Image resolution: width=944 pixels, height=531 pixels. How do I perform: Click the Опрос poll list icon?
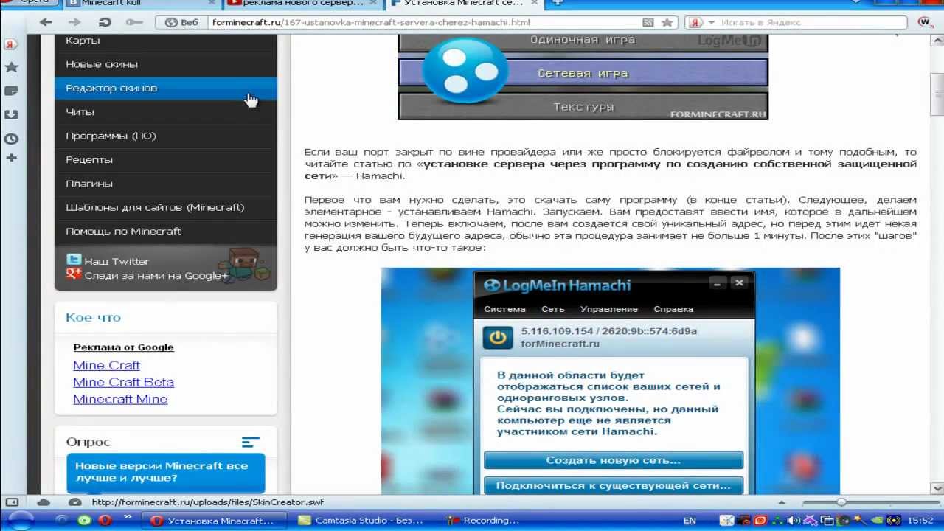251,442
